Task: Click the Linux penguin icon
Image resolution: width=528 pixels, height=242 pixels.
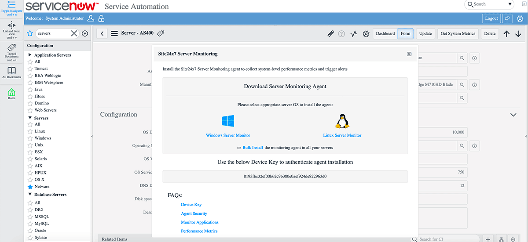Action: tap(342, 121)
